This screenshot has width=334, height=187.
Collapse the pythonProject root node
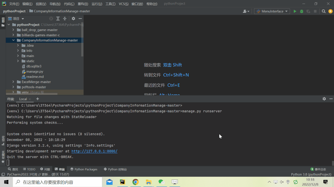(9, 25)
